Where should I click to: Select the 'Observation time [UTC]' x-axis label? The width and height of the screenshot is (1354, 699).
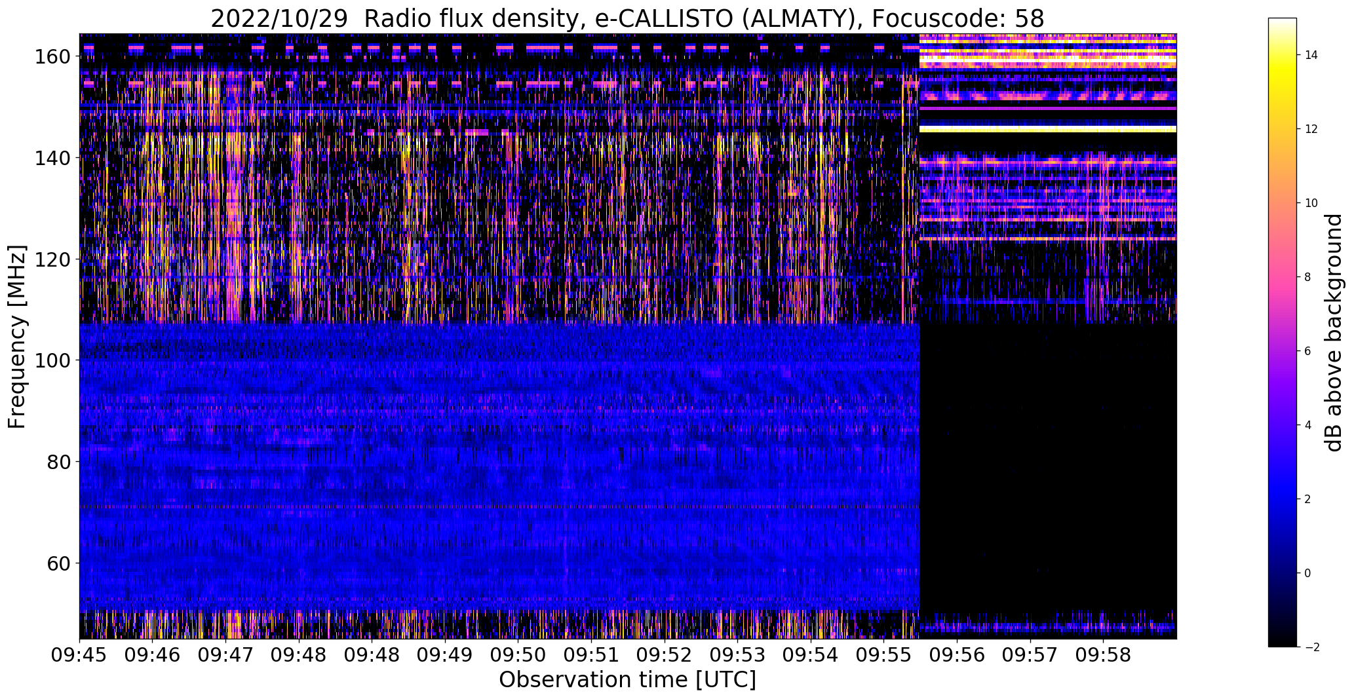tap(627, 679)
